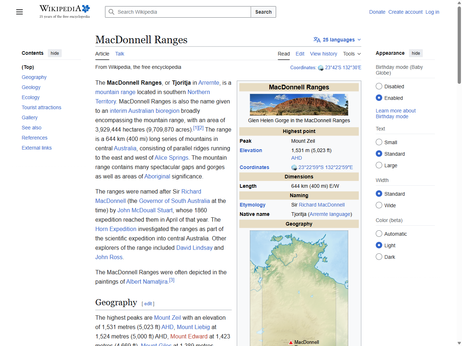Screen dimensions: 462x346
Task: Click the language selector icon near 25 languages
Action: [317, 40]
